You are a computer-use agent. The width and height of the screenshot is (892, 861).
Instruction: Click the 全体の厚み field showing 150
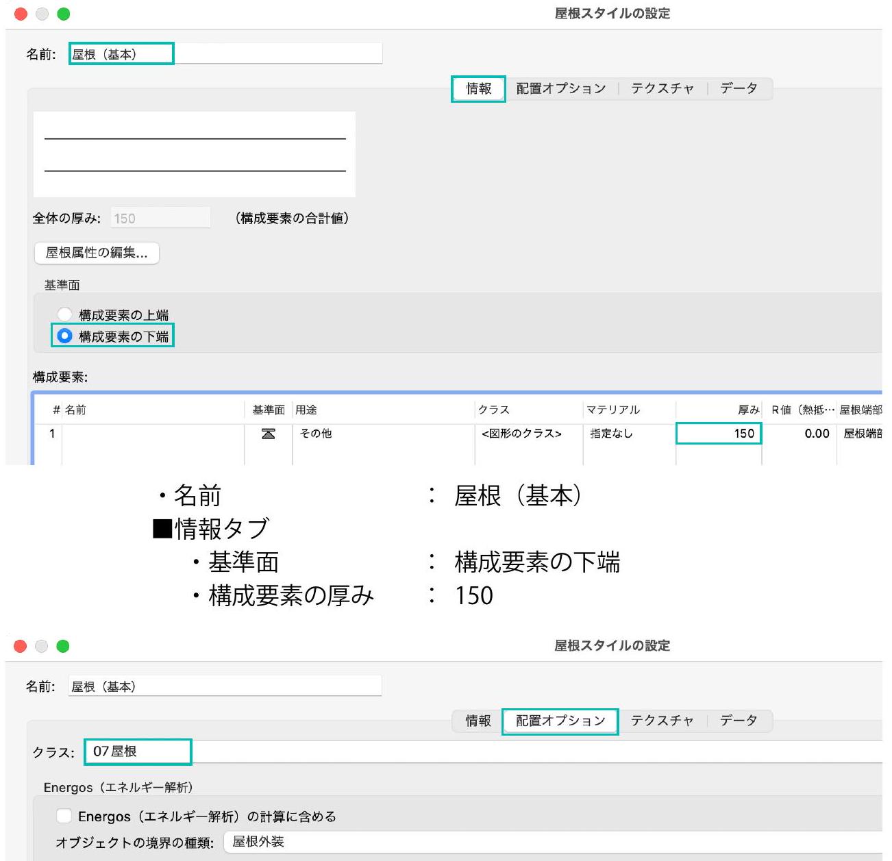tap(160, 218)
